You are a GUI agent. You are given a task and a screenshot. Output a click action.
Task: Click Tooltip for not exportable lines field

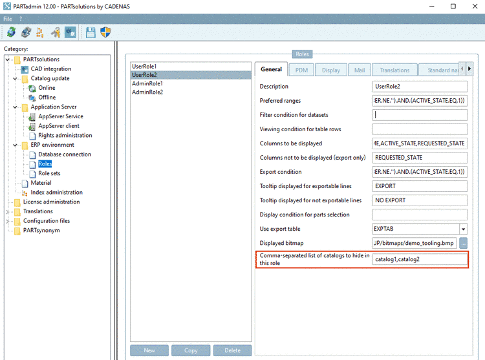tap(420, 200)
